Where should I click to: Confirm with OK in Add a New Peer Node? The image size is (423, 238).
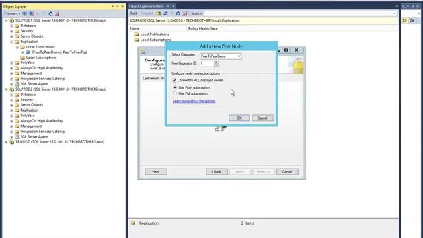pyautogui.click(x=239, y=118)
